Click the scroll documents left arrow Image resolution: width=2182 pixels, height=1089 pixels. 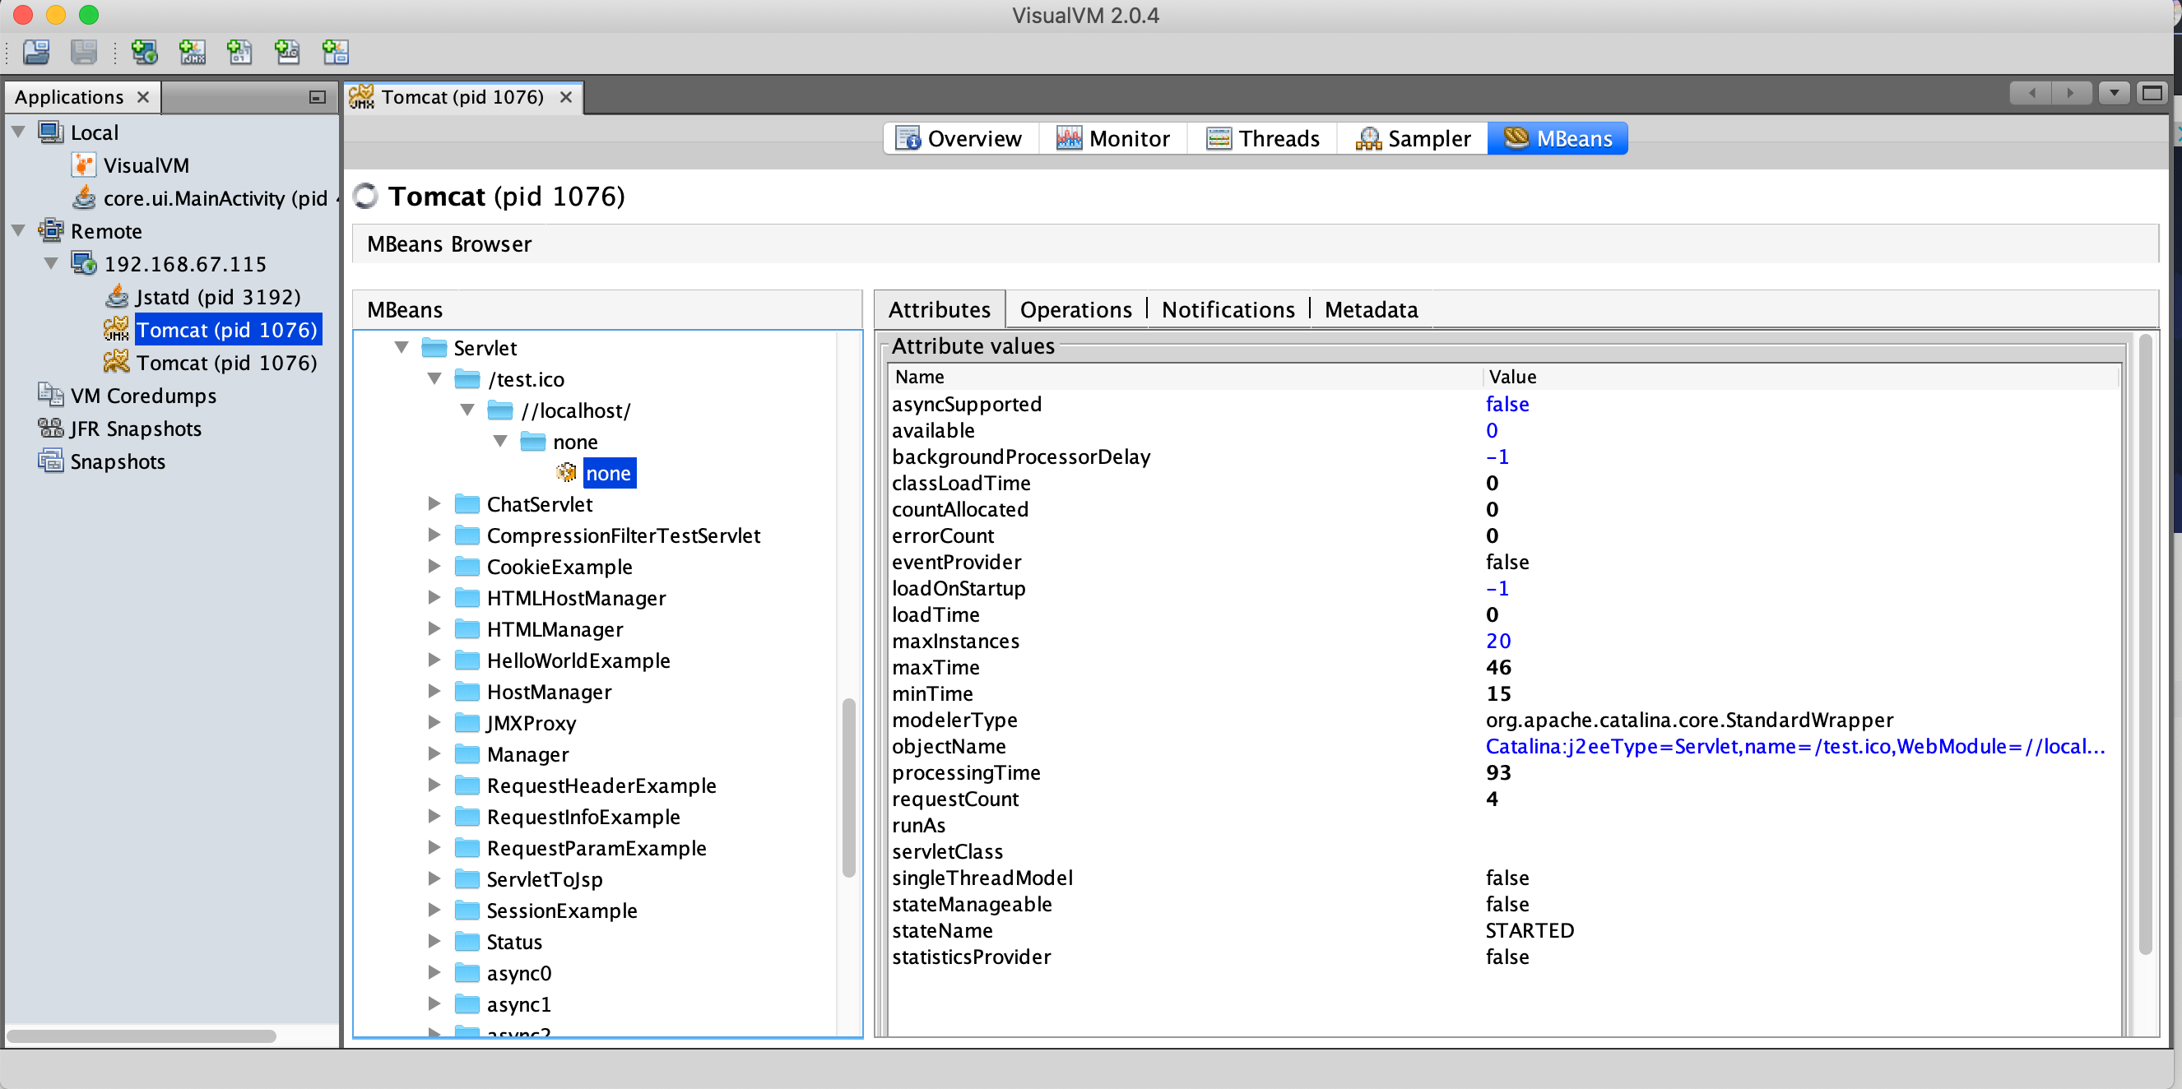tap(2031, 93)
